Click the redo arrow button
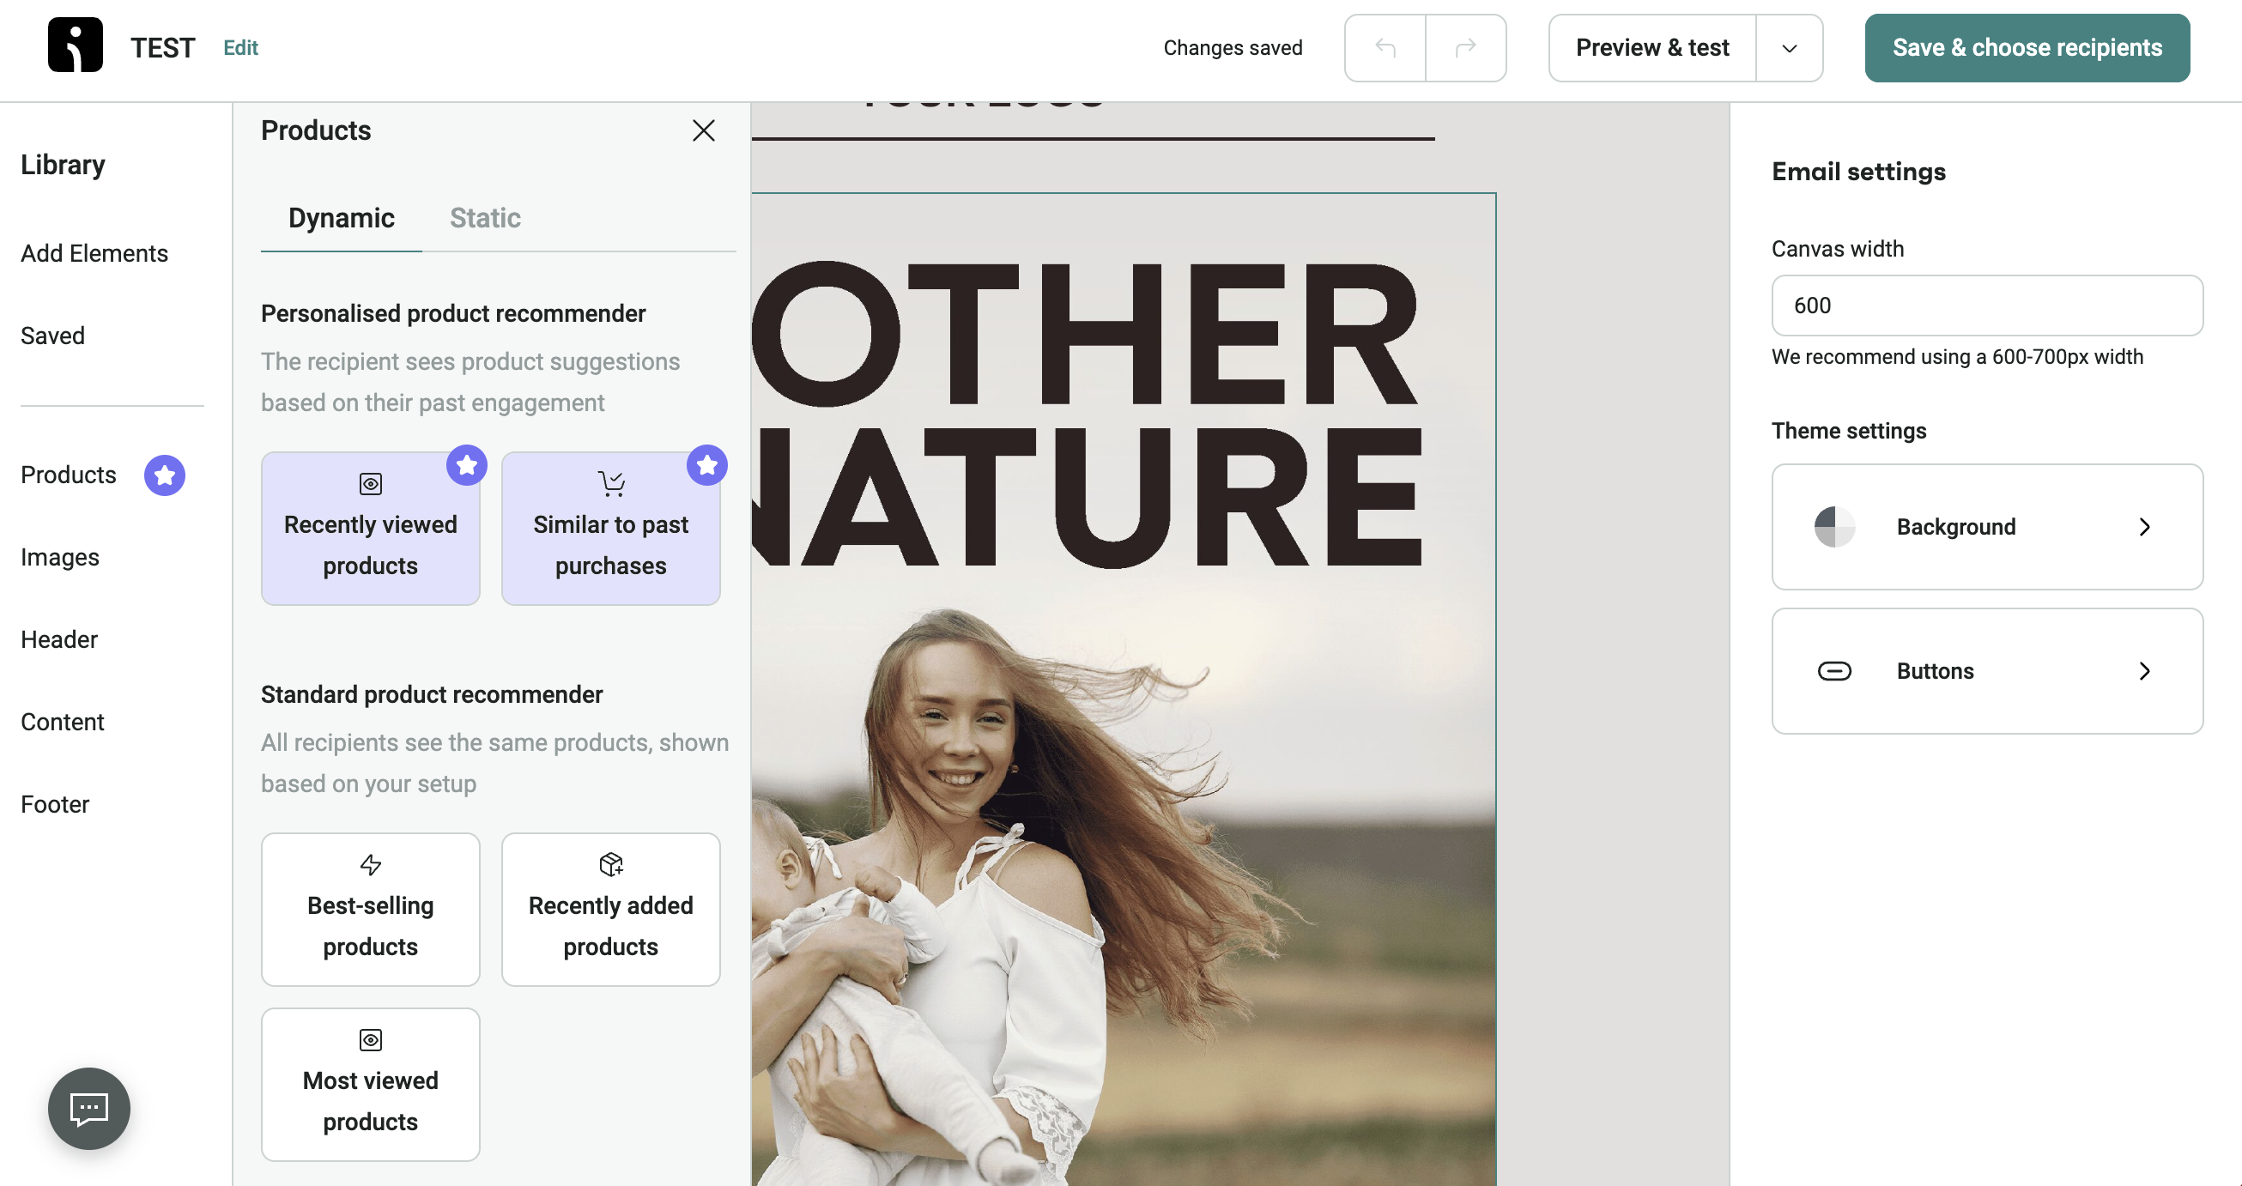Screen dimensions: 2242x1186 [x=1466, y=48]
